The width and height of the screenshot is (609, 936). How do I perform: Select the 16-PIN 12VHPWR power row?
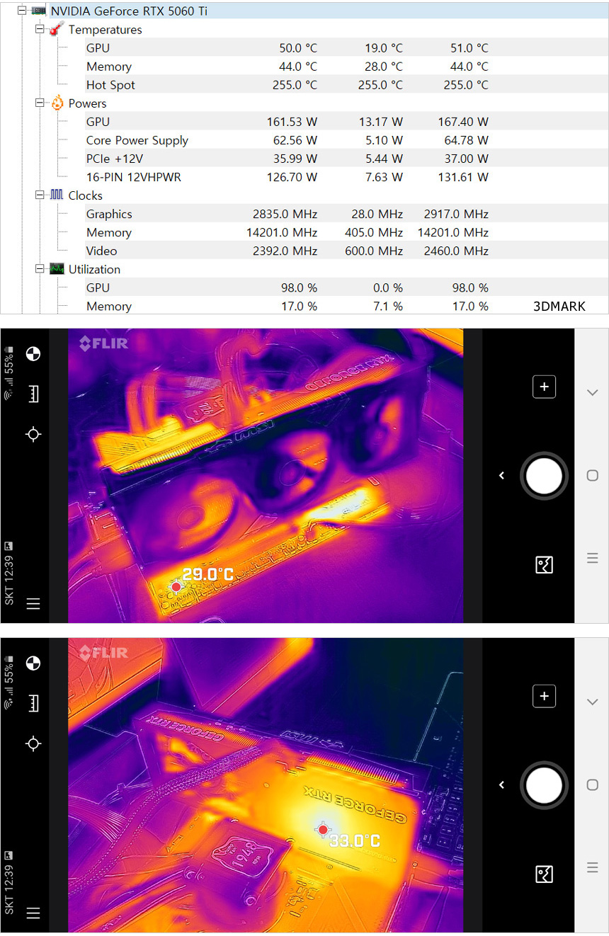(133, 177)
